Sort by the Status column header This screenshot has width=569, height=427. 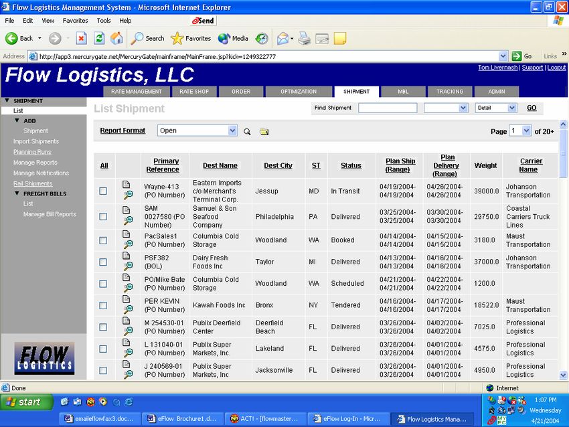[351, 165]
